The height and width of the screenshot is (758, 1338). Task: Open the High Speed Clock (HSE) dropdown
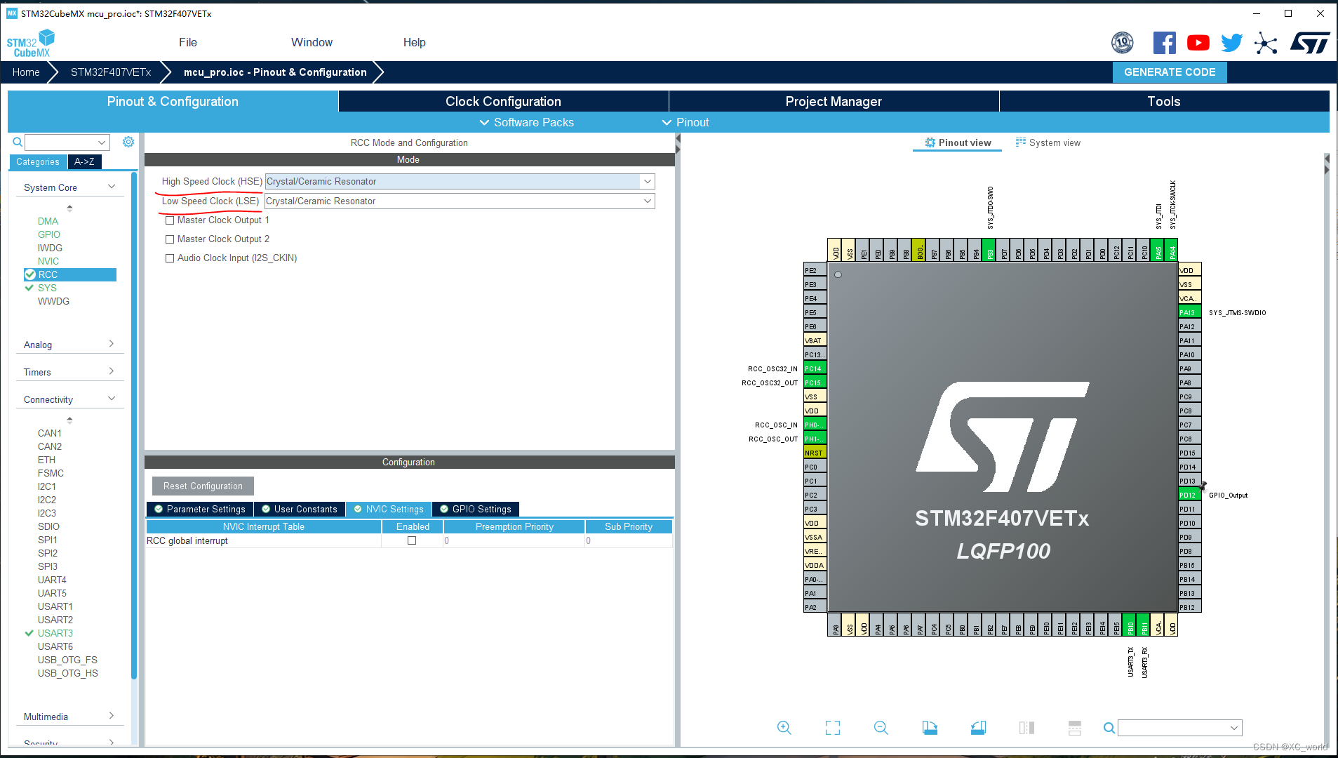click(x=646, y=181)
